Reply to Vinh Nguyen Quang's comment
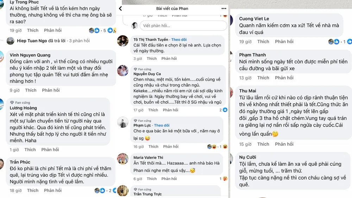 coord(51,90)
